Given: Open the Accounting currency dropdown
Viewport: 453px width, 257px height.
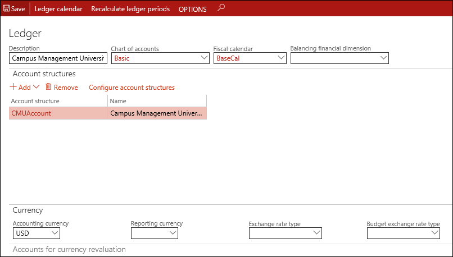Looking at the screenshot, I should coord(55,233).
